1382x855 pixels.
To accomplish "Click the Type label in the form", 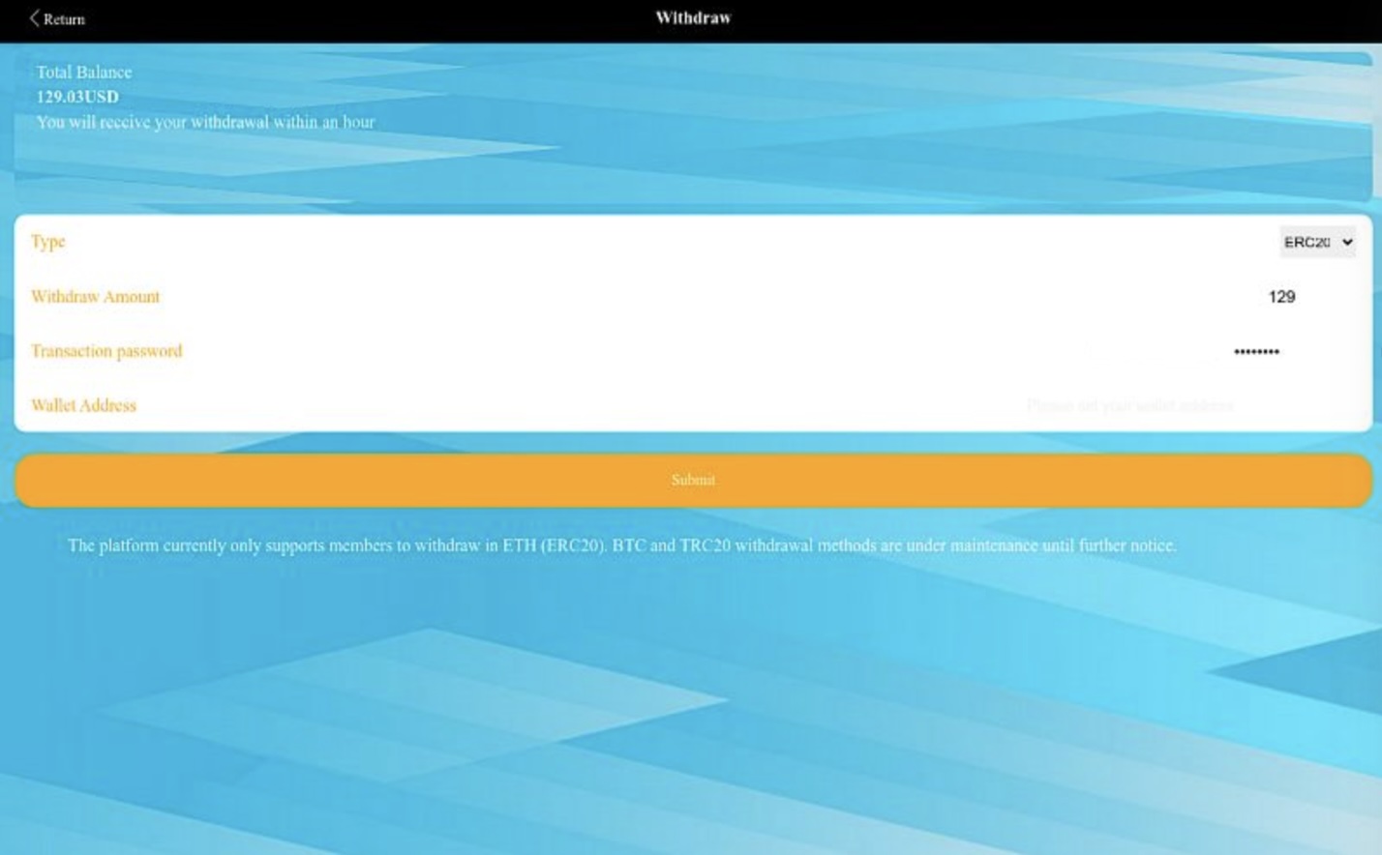I will (x=49, y=242).
